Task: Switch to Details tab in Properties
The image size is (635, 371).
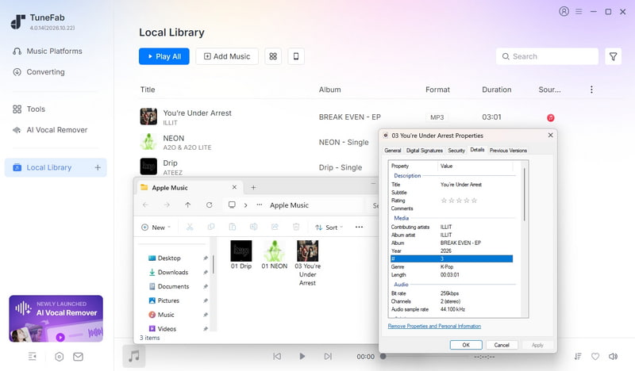Action: click(477, 150)
